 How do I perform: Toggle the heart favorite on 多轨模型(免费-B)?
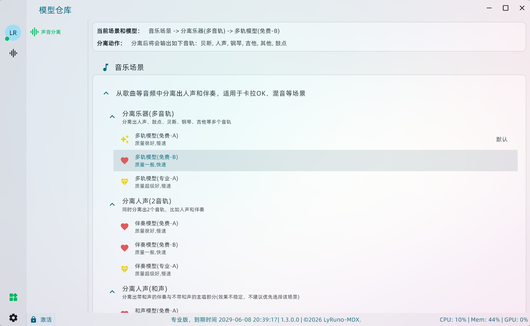[x=125, y=161]
